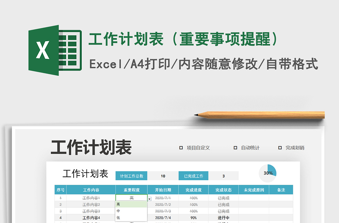This screenshot has width=339, height=223.
Task: Select the 100% progress cell for 工作内容2
Action: pyautogui.click(x=194, y=204)
